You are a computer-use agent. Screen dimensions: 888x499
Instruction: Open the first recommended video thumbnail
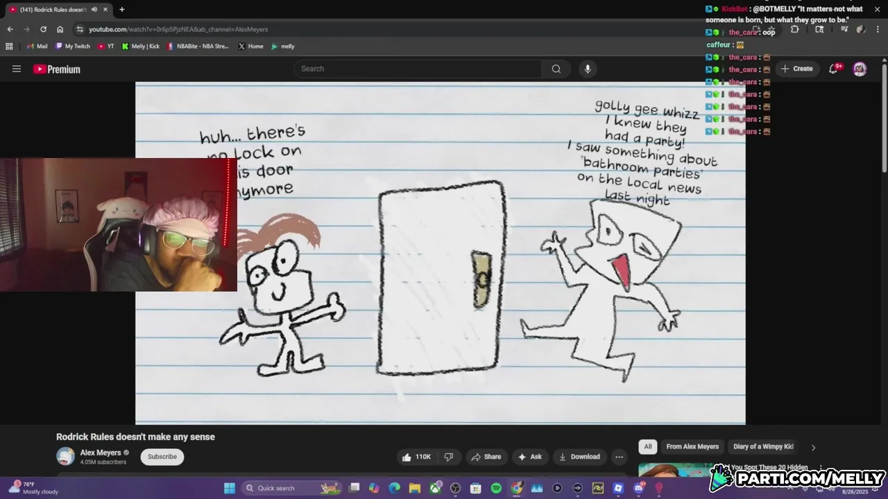point(676,471)
